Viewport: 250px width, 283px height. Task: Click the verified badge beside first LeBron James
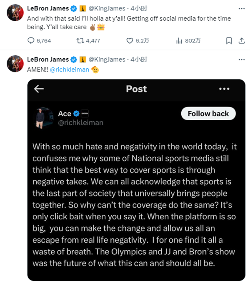[74, 8]
